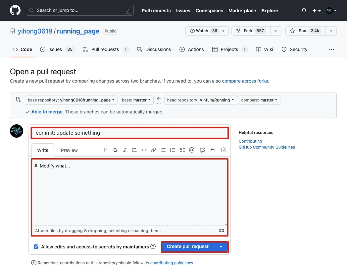
Task: Click the repository icon beside yihong0618
Action: 13,31
